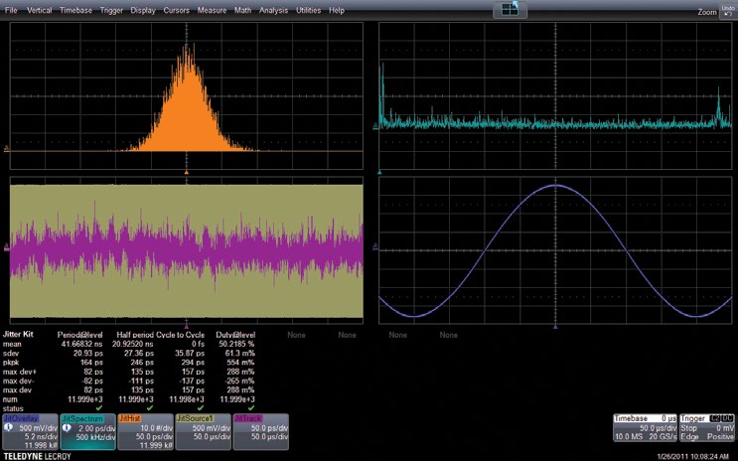Viewport: 738px width, 461px height.
Task: Click the Zoom label button
Action: coord(707,12)
